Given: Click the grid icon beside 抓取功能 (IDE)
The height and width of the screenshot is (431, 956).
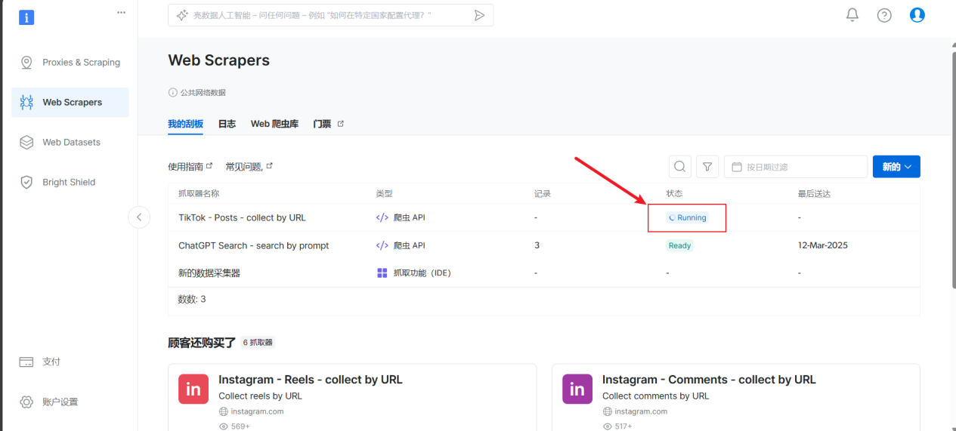Looking at the screenshot, I should pos(382,272).
